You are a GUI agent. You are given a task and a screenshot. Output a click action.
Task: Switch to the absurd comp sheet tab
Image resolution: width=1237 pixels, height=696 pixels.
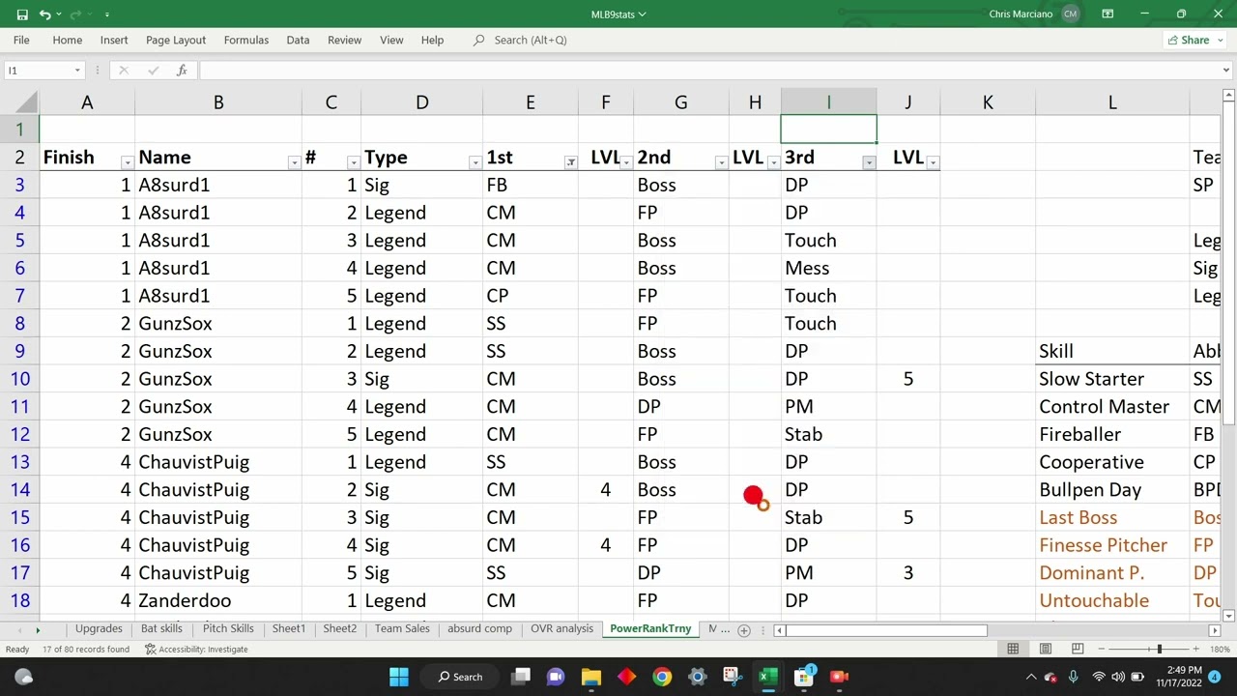click(479, 629)
